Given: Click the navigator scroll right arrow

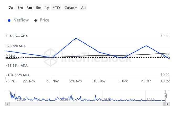Looking at the screenshot, I should point(168,104).
